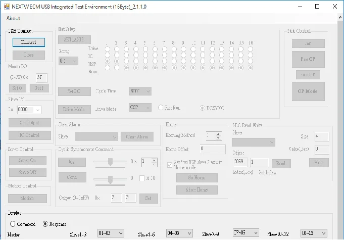Click the Set O button in Master I/O
This screenshot has width=344, height=240.
18,88
